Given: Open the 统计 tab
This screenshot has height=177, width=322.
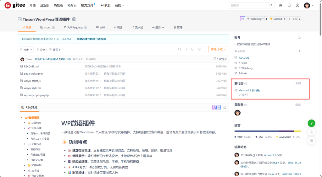Looking at the screenshot, I should [118, 27].
